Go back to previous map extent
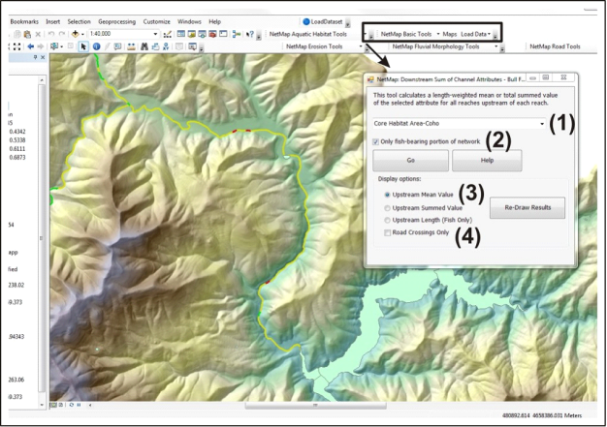The height and width of the screenshot is (427, 607). coord(31,46)
